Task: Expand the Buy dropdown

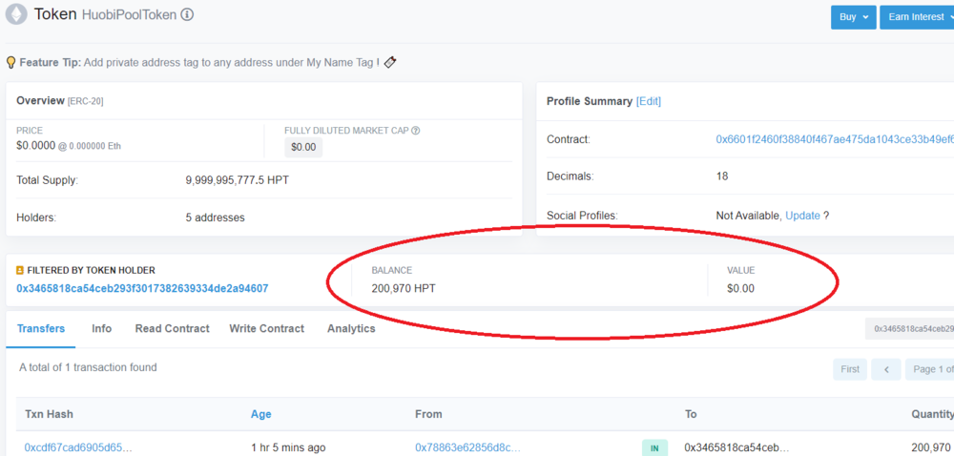Action: point(854,17)
